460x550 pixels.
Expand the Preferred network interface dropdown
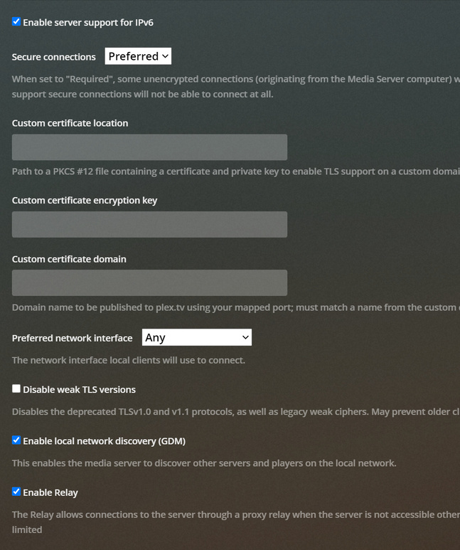[x=197, y=337]
